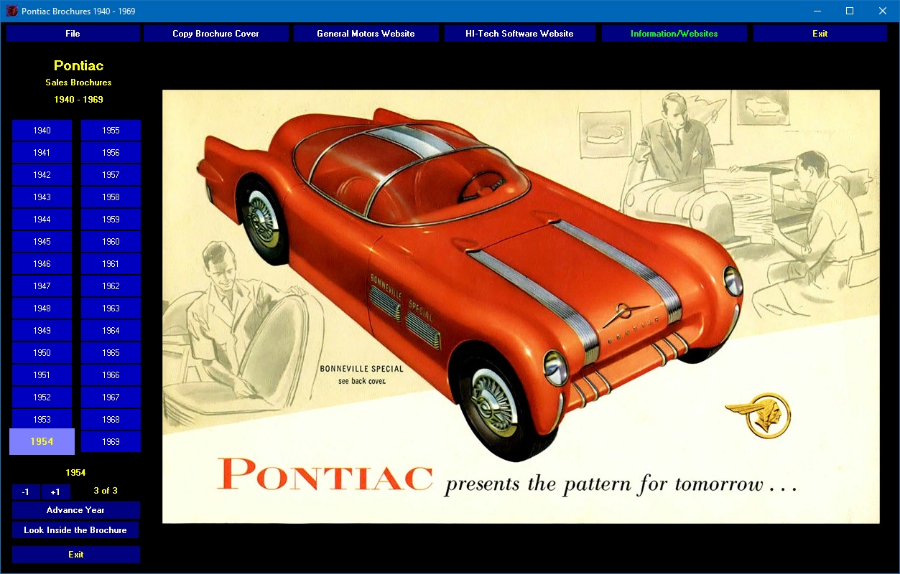Select the 1969 year button
The width and height of the screenshot is (900, 574).
point(111,442)
